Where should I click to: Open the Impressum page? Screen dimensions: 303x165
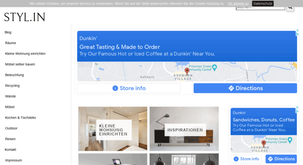14,160
